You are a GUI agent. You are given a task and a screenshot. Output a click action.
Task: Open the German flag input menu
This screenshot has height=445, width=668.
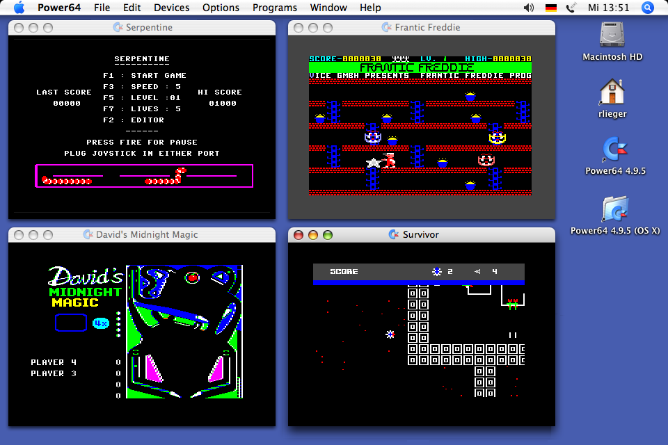coord(551,8)
